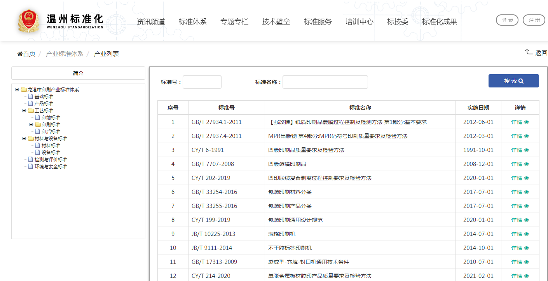Viewport: 548px width, 281px height.
Task: Open the 资讯频道 menu
Action: tap(151, 22)
